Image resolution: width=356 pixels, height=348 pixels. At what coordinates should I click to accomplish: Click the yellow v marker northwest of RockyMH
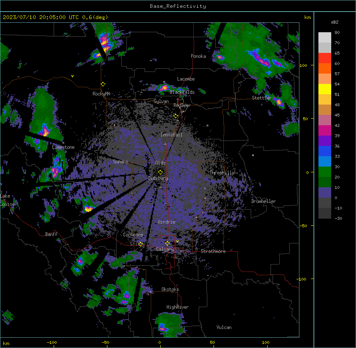click(72, 76)
